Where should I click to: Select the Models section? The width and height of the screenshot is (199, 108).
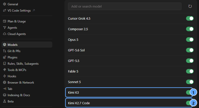tap(27, 45)
